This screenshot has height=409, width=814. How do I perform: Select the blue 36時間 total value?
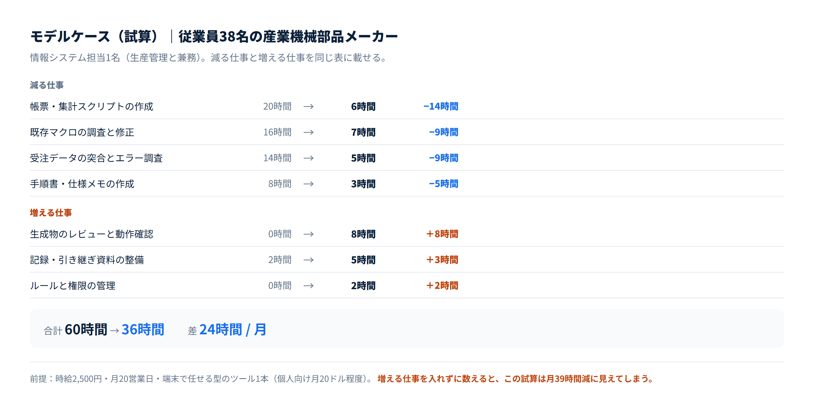click(x=143, y=330)
